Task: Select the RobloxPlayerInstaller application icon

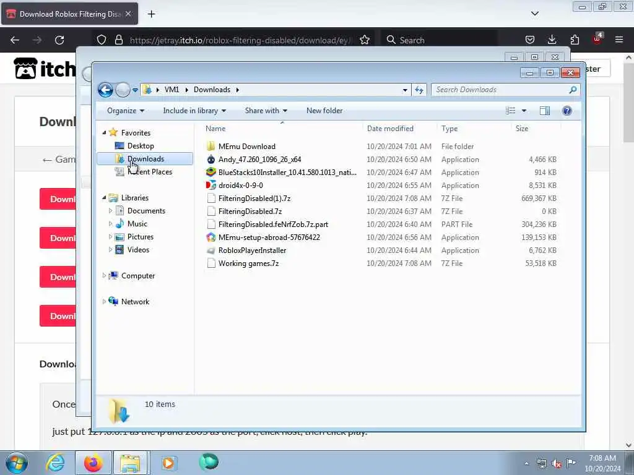Action: tap(211, 250)
